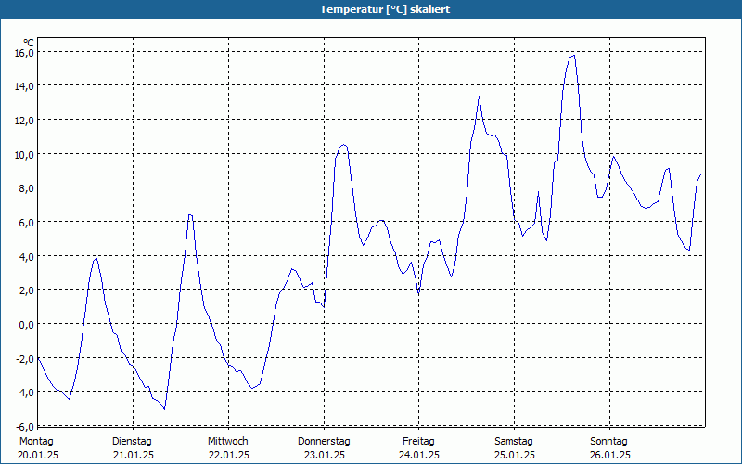Click the 'Mittwoch' day label
The height and width of the screenshot is (464, 742).
(x=228, y=442)
